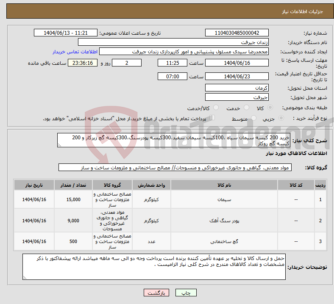Viewport: 334px width, 304px height.
Task: Select the کالا radio button
Action: 270,108
